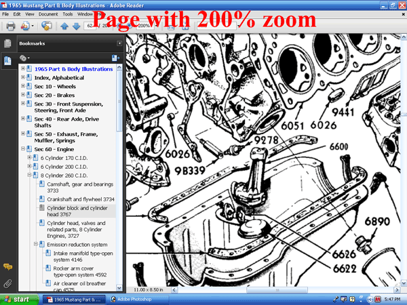
Task: Open the Windows Start button
Action: point(20,300)
